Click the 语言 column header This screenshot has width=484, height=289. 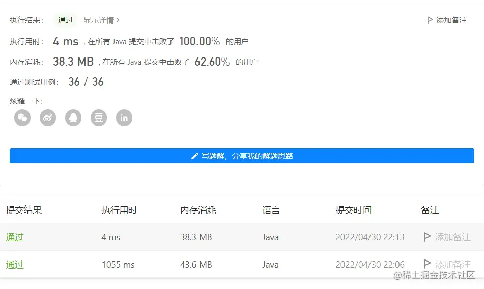[x=271, y=210]
